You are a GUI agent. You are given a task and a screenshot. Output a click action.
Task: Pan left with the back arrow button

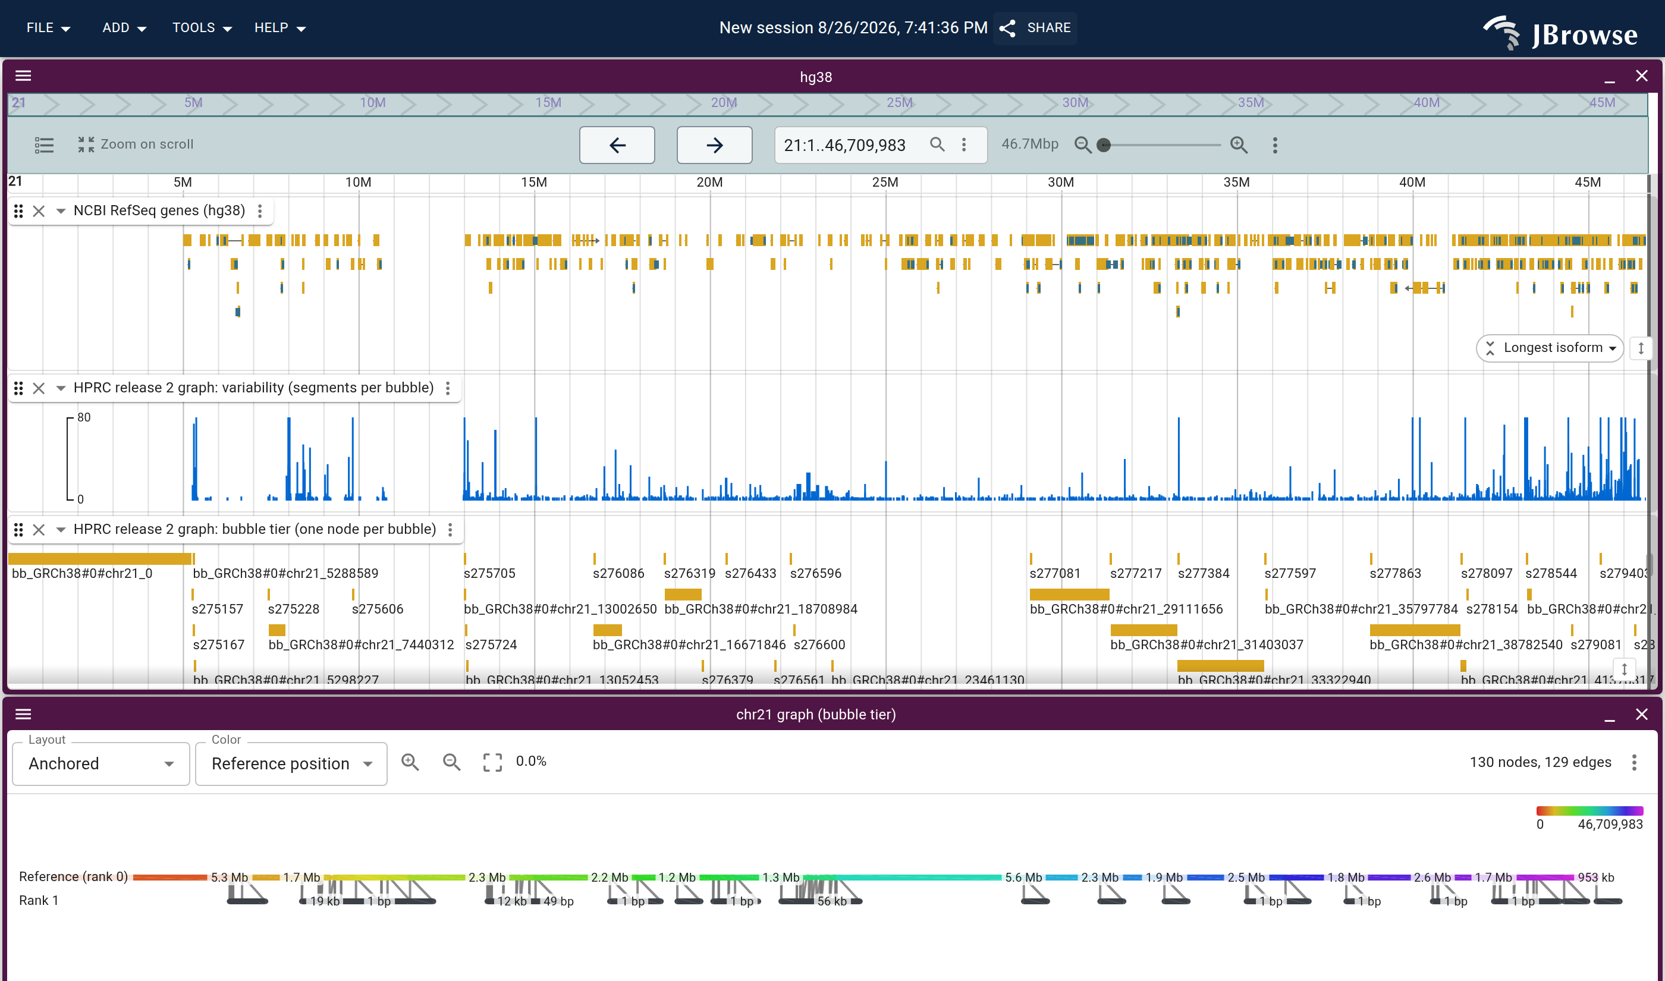[617, 144]
